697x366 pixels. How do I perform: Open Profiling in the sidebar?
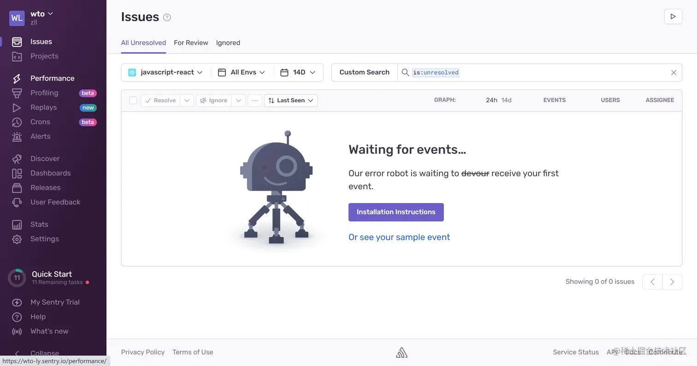[x=44, y=93]
